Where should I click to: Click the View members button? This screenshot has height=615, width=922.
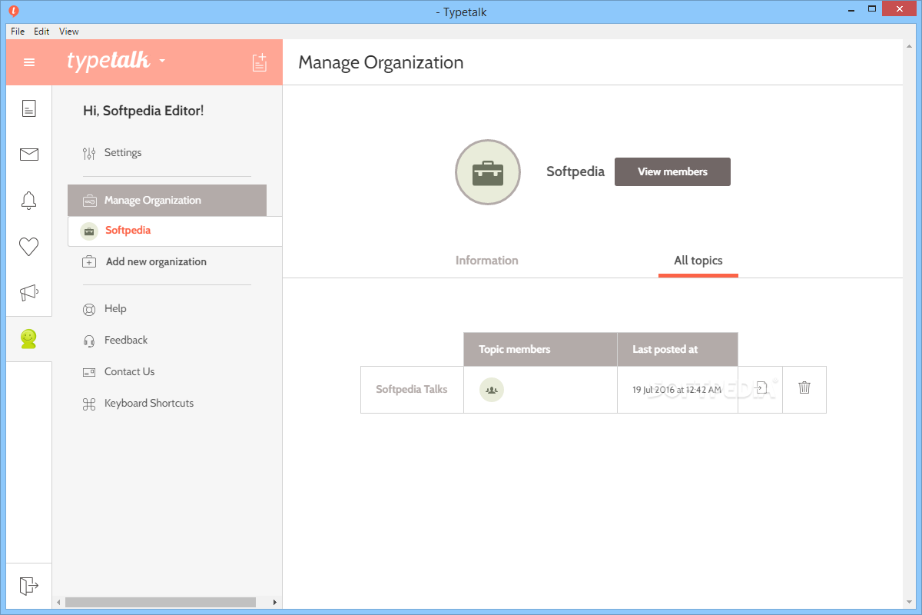672,172
